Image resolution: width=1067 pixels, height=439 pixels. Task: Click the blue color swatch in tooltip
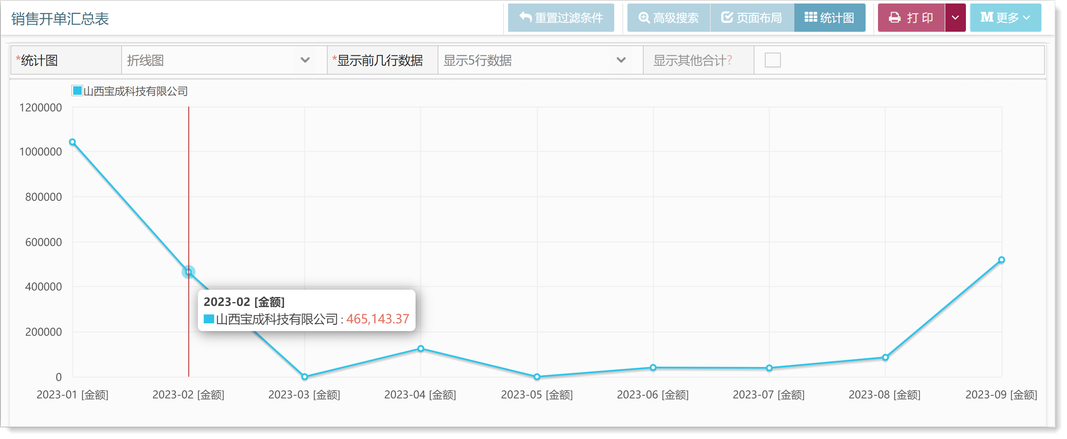pyautogui.click(x=209, y=319)
